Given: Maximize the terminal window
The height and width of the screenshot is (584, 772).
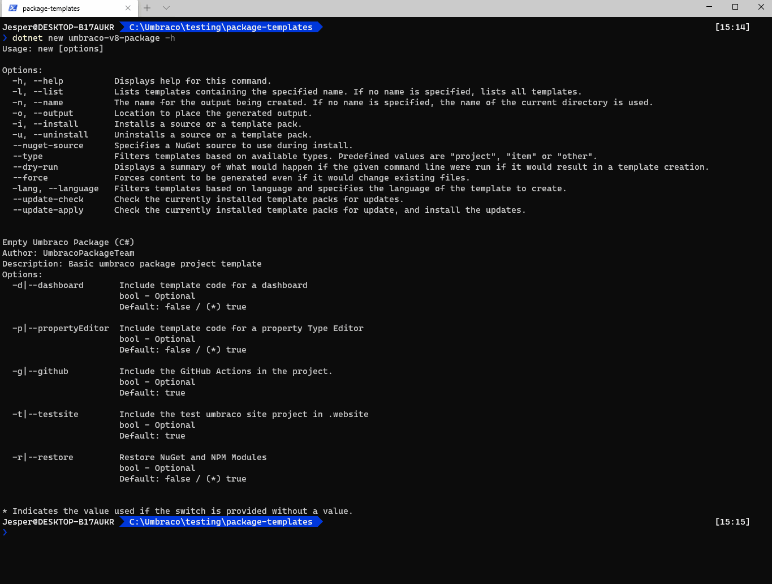Looking at the screenshot, I should click(735, 7).
